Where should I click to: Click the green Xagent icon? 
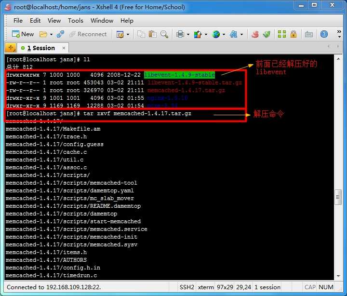click(267, 34)
